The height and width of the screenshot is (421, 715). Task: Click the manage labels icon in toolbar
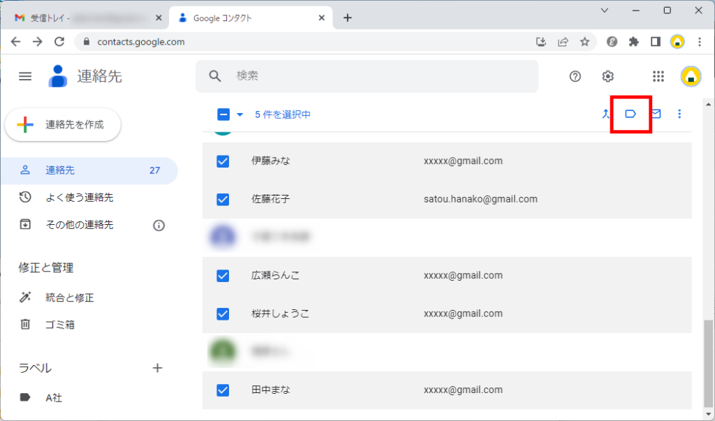(631, 114)
